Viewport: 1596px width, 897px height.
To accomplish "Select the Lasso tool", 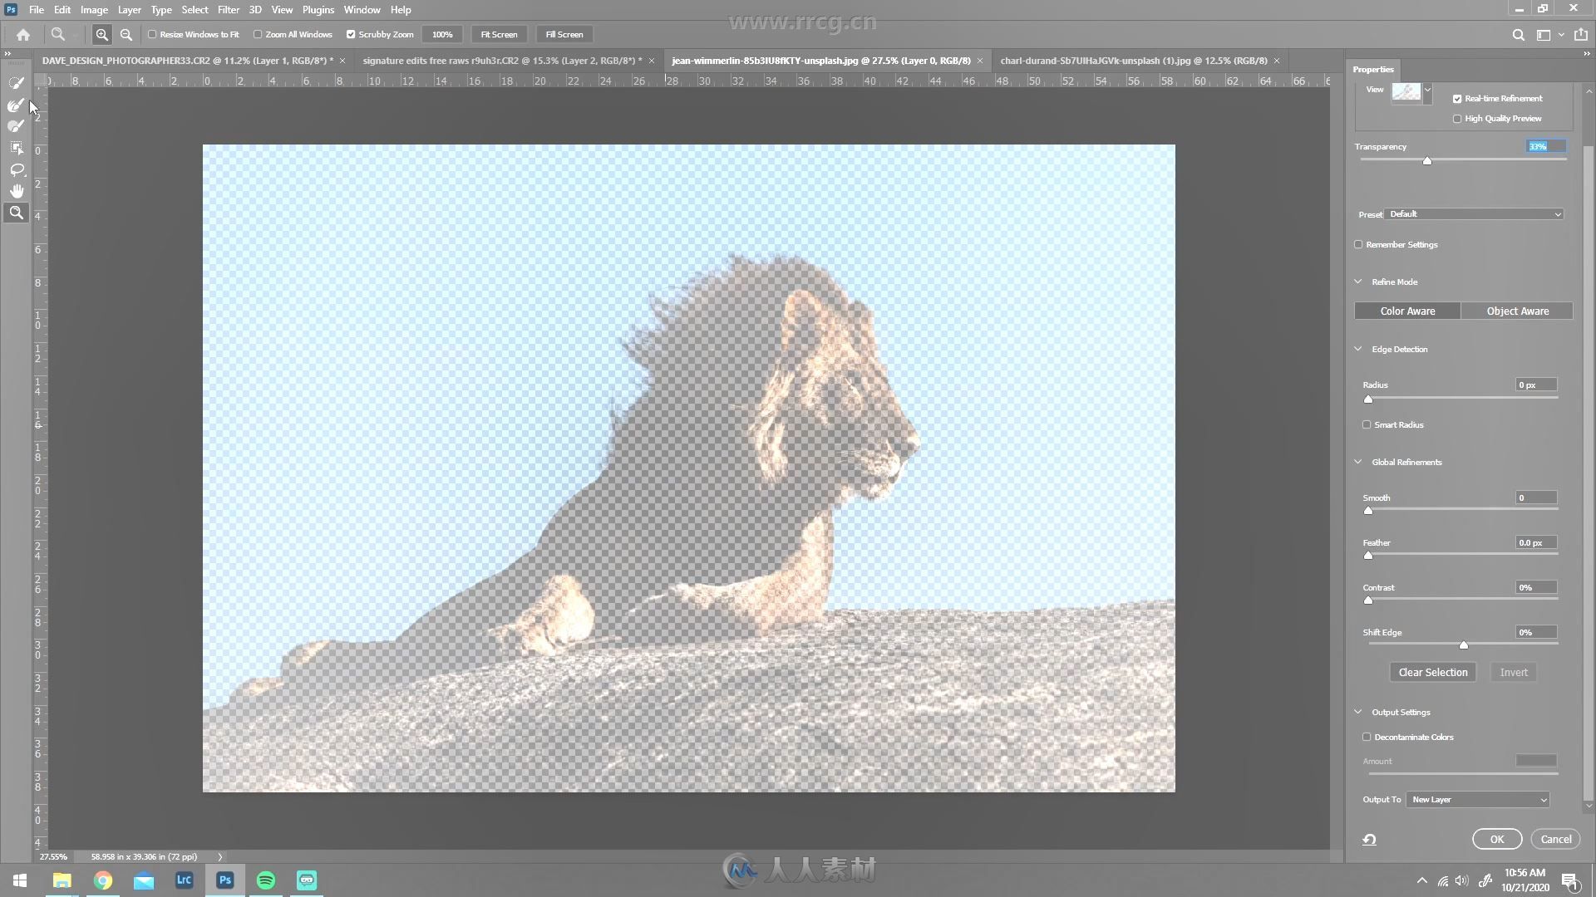I will coord(16,169).
